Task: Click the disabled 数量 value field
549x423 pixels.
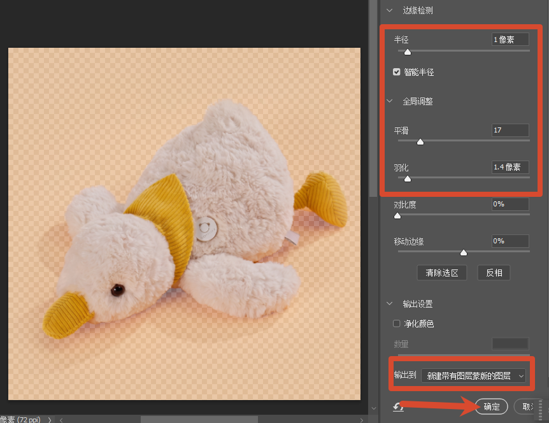Action: [x=510, y=344]
